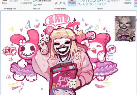Click the Lucky Charms box in drawing
The width and height of the screenshot is (137, 95).
click(63, 76)
